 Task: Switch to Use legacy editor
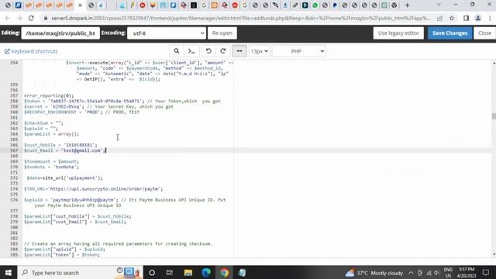point(398,33)
